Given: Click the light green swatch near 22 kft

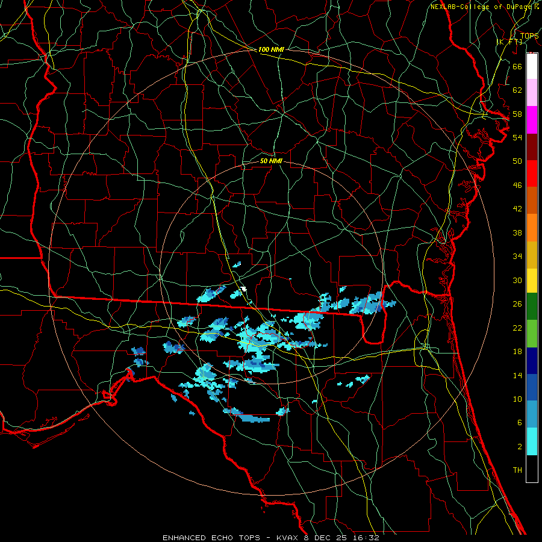Looking at the screenshot, I should pos(532,334).
